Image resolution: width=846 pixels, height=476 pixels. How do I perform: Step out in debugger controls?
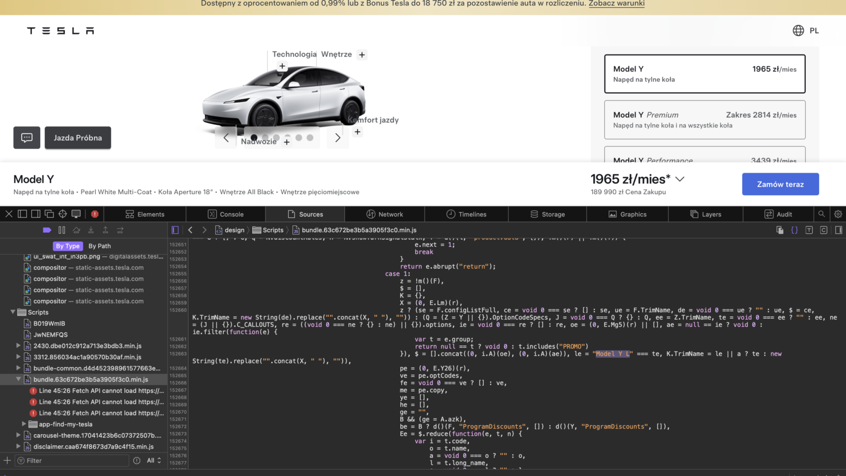(x=105, y=230)
